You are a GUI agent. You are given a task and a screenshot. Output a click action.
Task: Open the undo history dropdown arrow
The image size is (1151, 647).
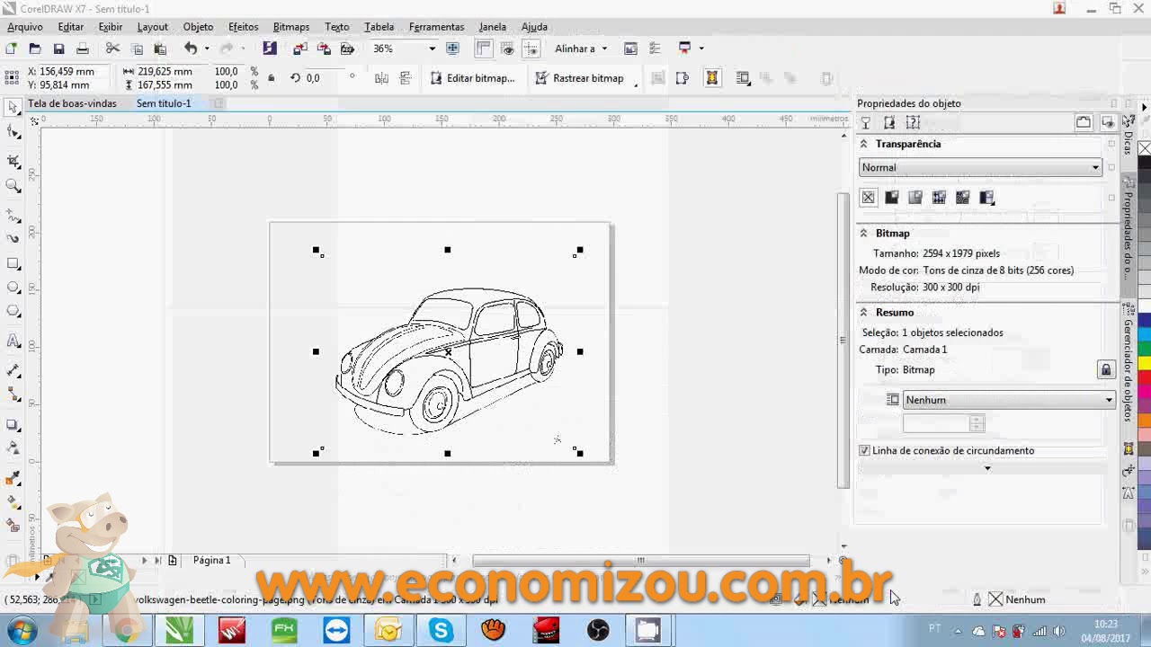click(x=207, y=49)
